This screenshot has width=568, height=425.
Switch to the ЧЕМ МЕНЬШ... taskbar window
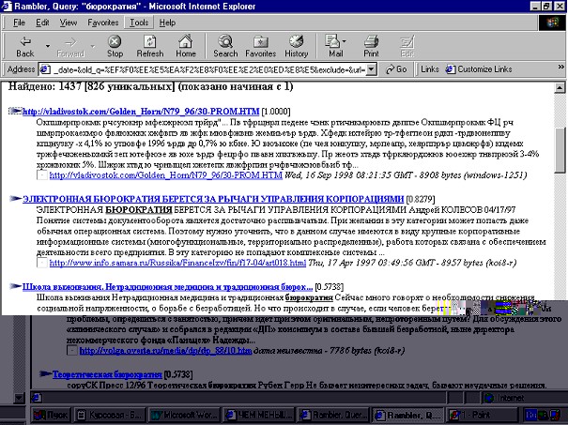pos(258,416)
